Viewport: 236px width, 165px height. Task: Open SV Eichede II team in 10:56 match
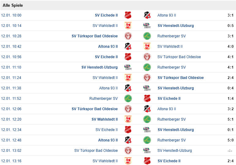coord(106,57)
